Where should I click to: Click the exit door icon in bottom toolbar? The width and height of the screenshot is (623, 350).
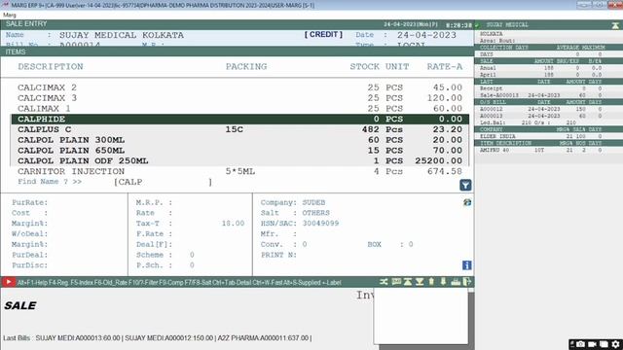tap(467, 282)
